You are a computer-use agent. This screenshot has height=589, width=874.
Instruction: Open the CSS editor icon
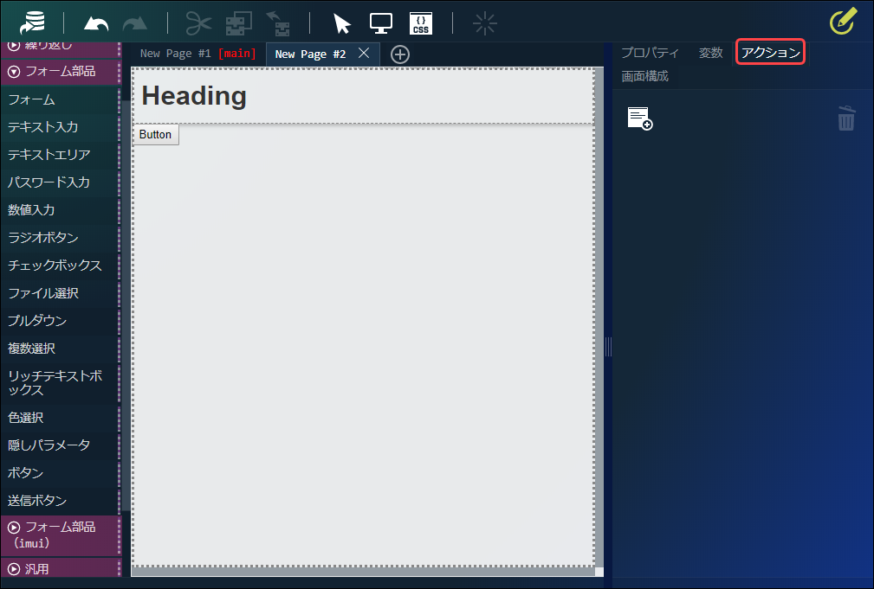[x=421, y=23]
